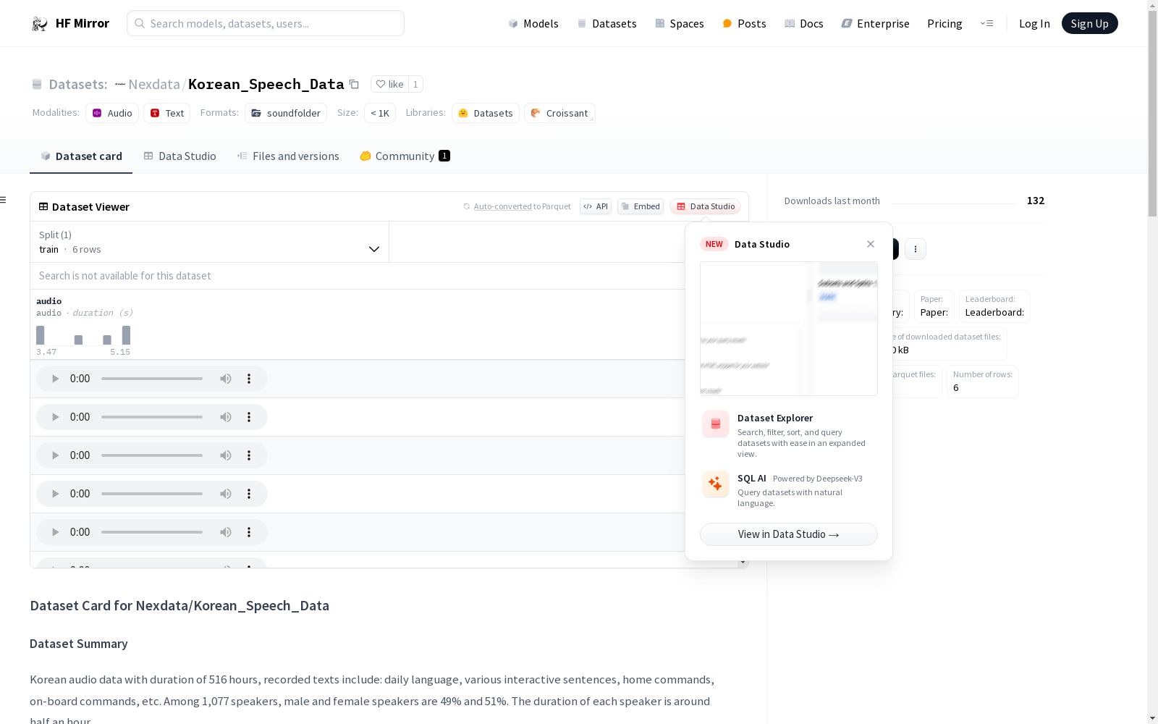
Task: Click the Data Studio preview thumbnail
Action: (x=789, y=329)
